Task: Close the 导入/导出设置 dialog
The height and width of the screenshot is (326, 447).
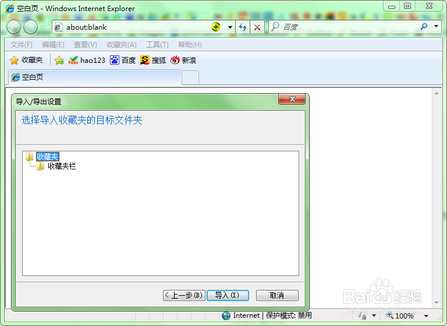Action: pyautogui.click(x=292, y=99)
